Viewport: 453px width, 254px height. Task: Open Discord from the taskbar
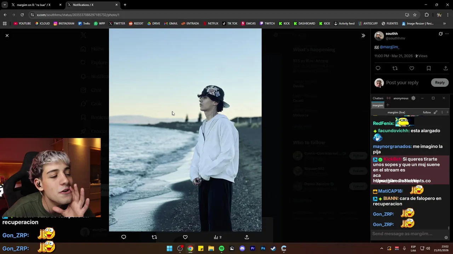(242, 248)
